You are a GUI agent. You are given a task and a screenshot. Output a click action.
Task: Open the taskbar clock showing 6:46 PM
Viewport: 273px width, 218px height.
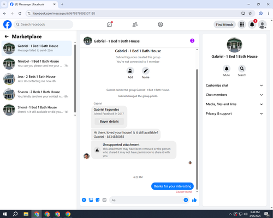pyautogui.click(x=255, y=214)
